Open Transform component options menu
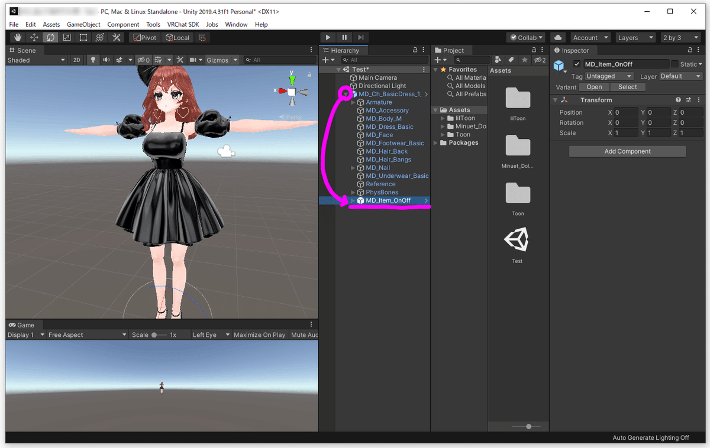 click(698, 100)
